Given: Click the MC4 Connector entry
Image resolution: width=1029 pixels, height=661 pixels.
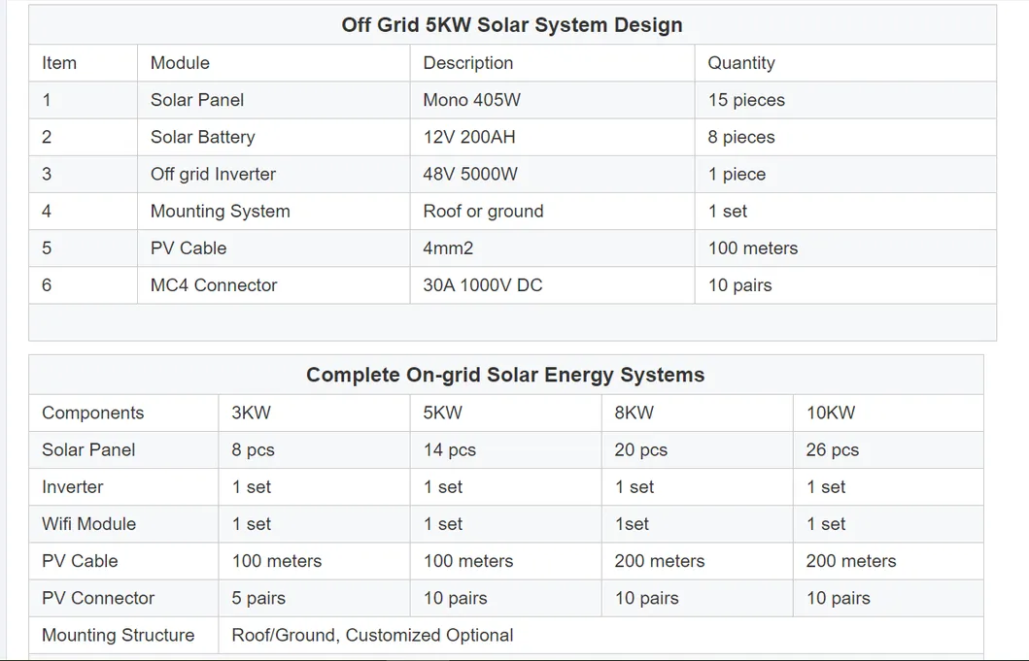Looking at the screenshot, I should 213,284.
